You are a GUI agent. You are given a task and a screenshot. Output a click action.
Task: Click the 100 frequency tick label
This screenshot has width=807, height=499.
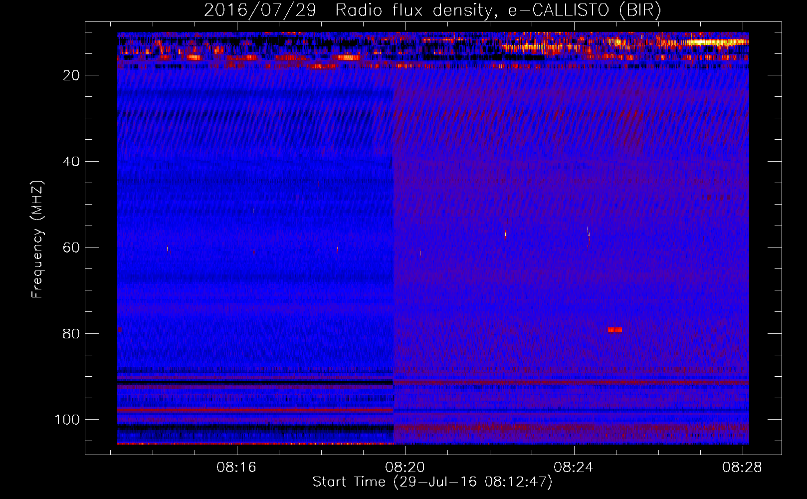pos(67,420)
